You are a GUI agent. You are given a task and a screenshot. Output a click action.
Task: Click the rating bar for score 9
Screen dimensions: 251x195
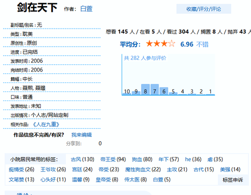click(x=136, y=93)
